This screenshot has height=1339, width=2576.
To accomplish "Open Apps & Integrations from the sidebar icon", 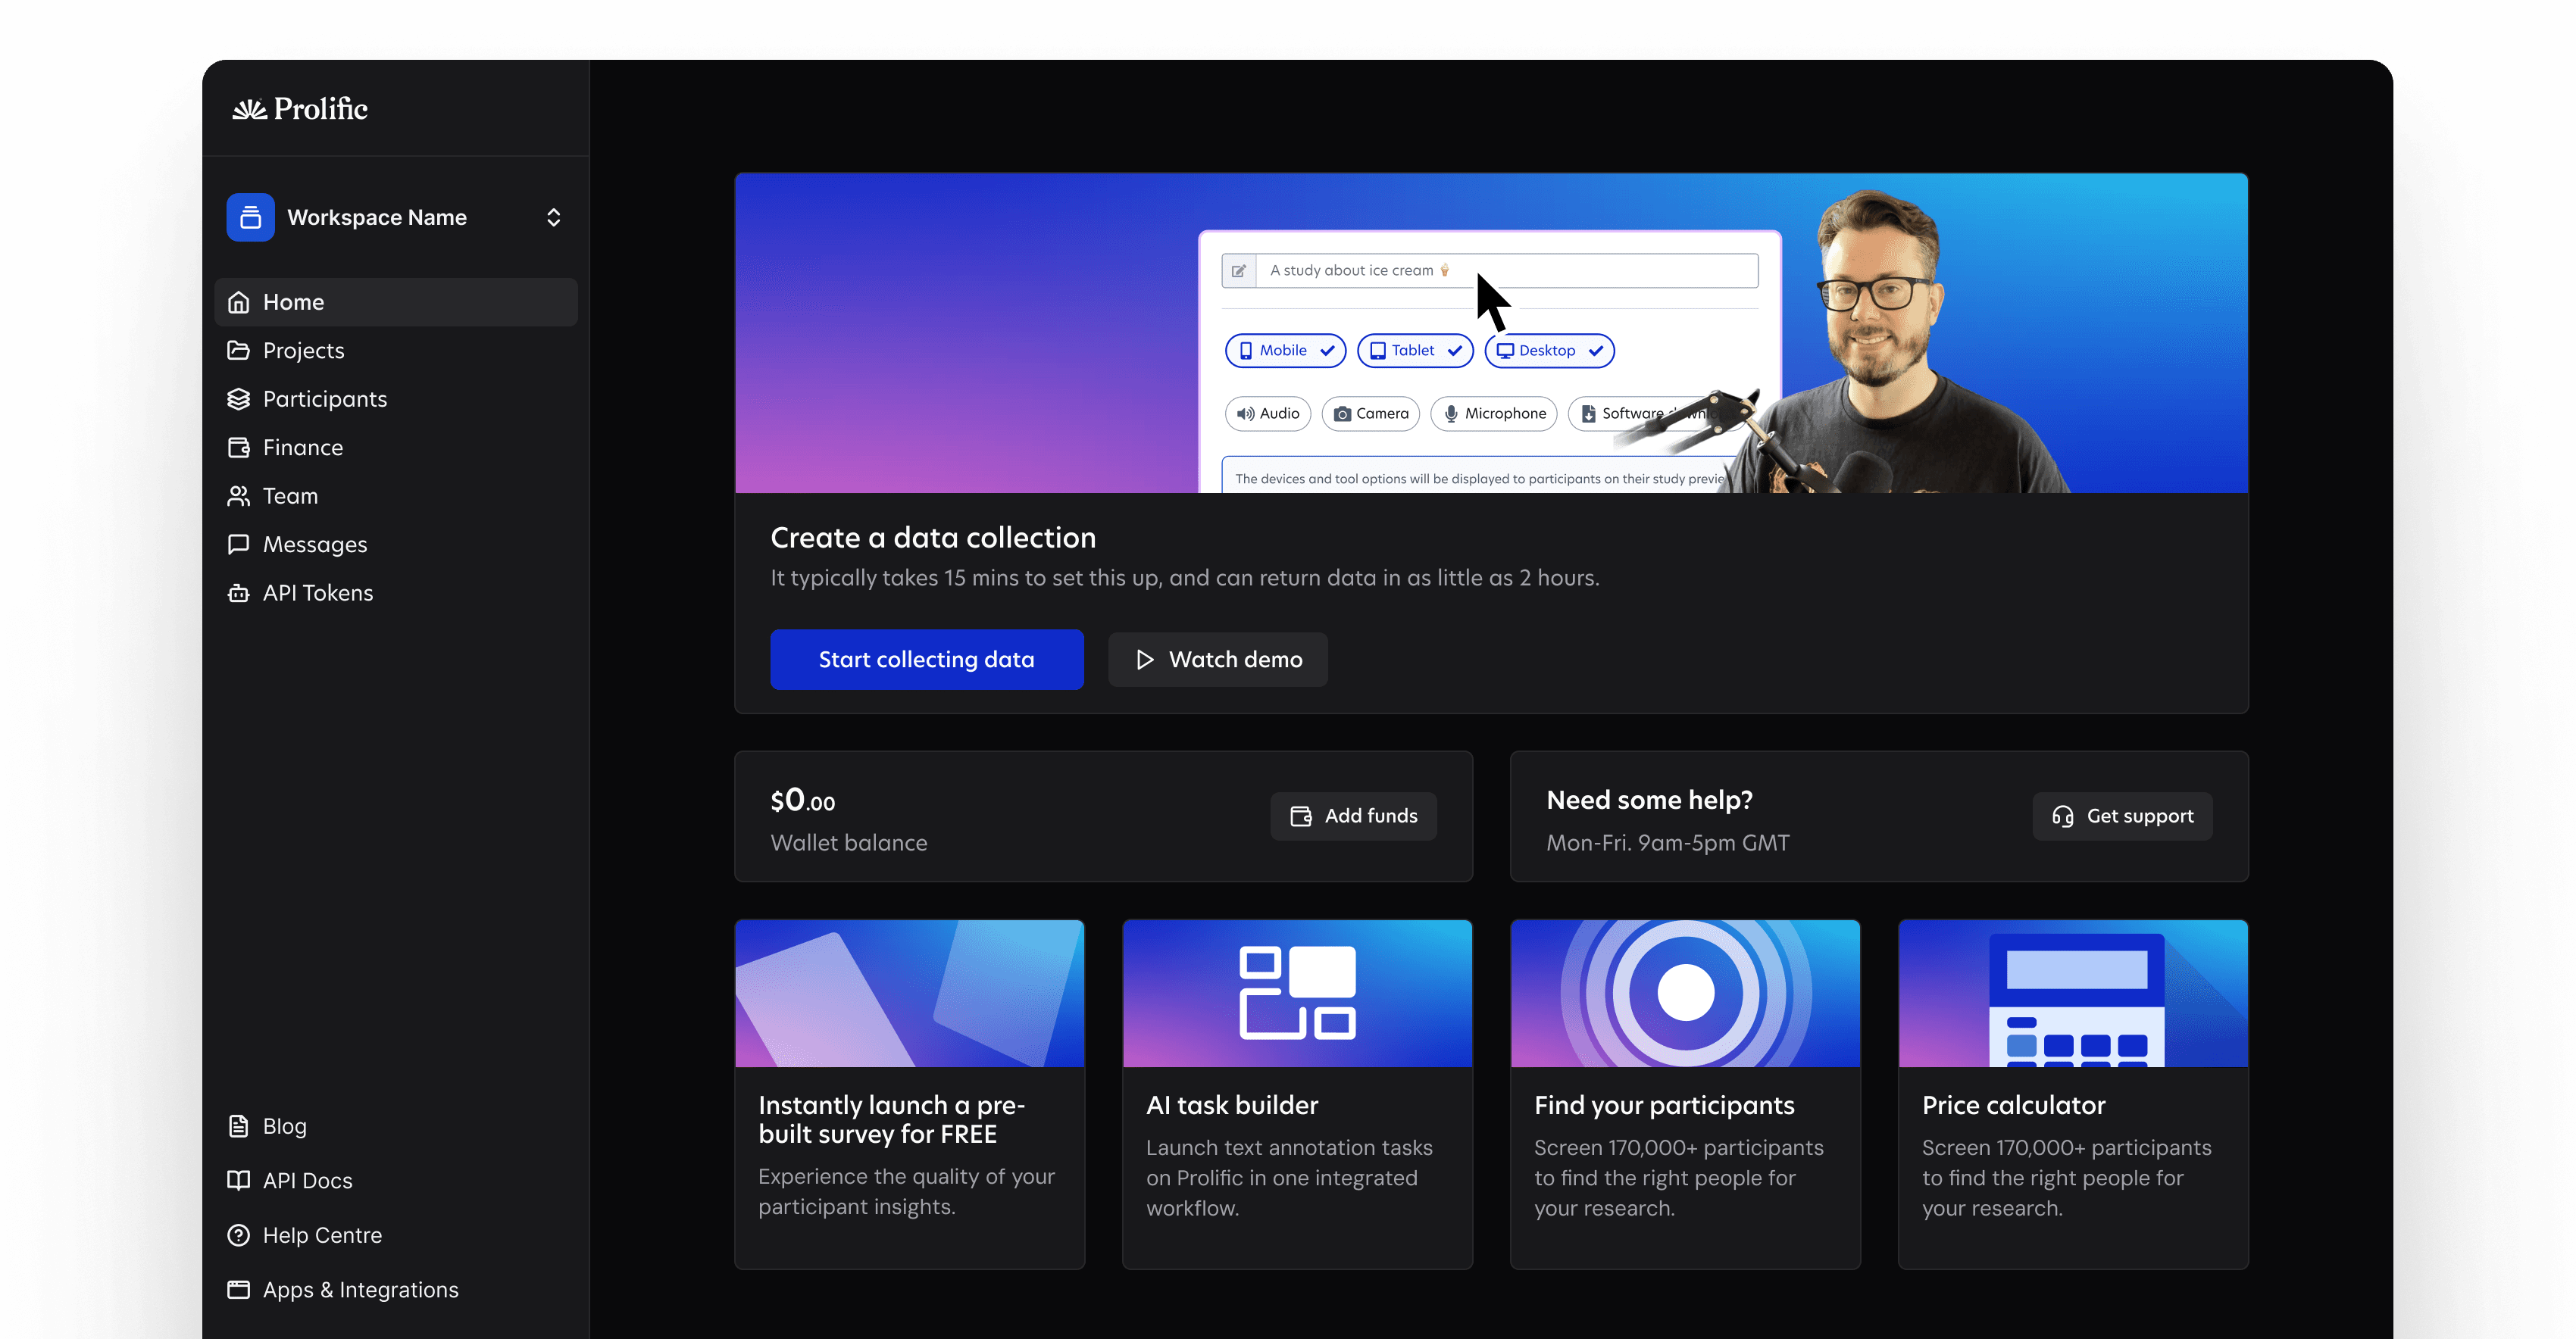I will (238, 1289).
